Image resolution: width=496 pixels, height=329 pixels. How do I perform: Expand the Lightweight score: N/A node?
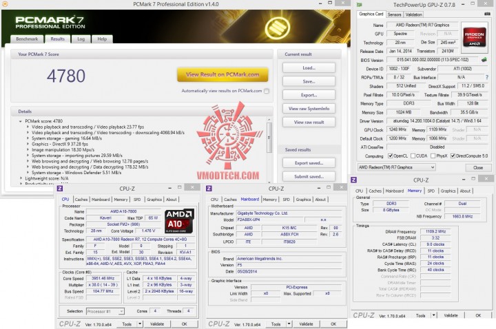click(21, 178)
